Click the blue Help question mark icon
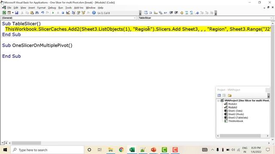The image size is (275, 154). (x=94, y=13)
